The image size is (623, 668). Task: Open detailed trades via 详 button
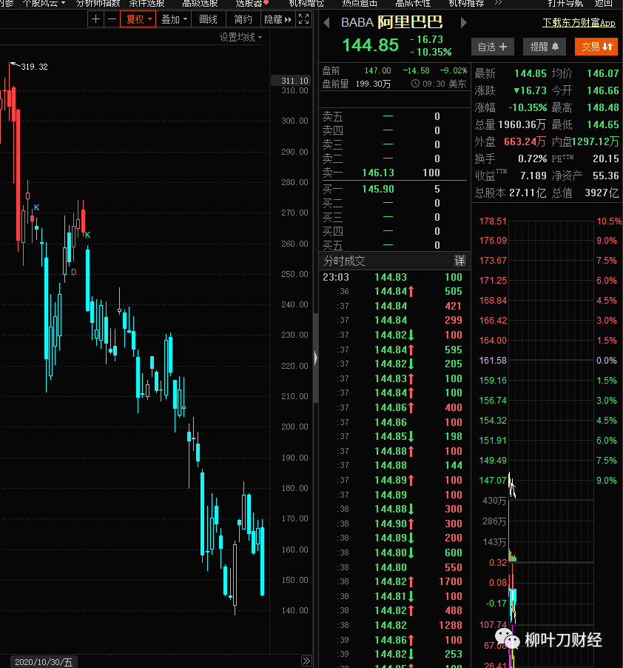[460, 261]
